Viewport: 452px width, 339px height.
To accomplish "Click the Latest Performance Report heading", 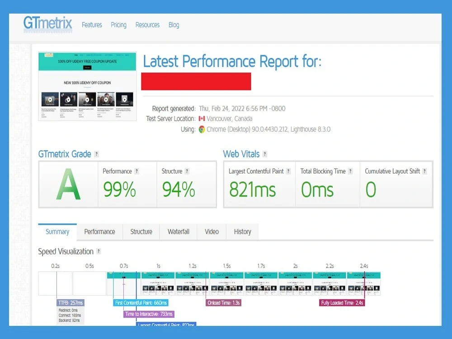I will (232, 61).
